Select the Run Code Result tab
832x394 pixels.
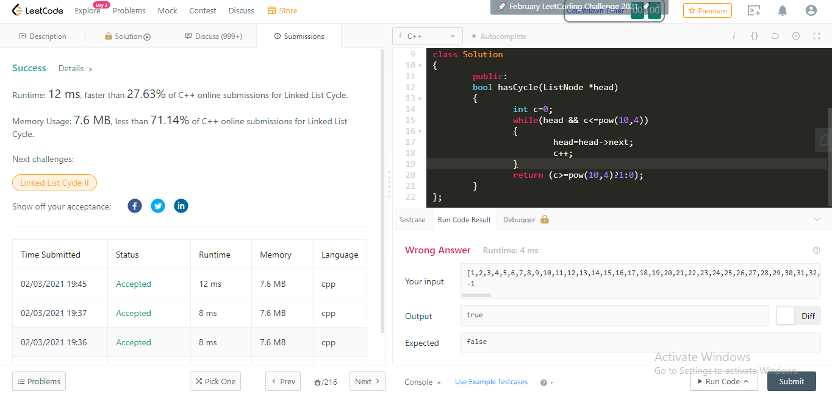click(x=464, y=219)
